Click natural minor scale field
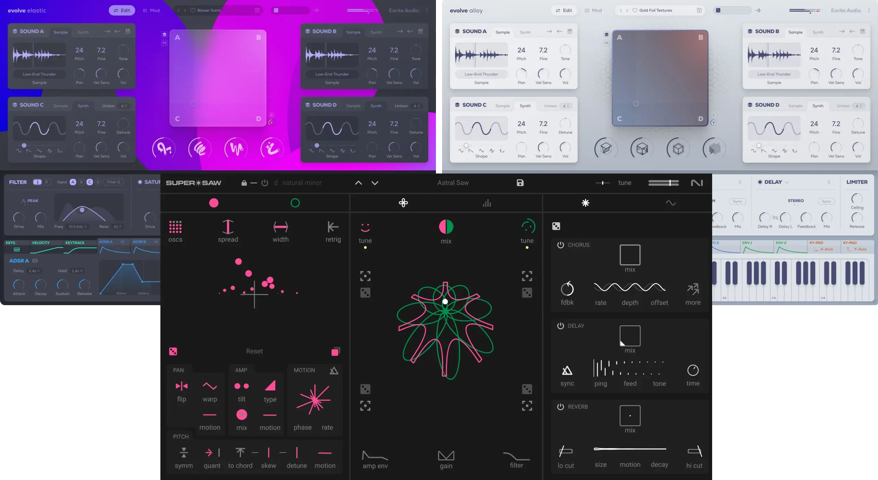Viewport: 878px width, 480px height. point(302,183)
